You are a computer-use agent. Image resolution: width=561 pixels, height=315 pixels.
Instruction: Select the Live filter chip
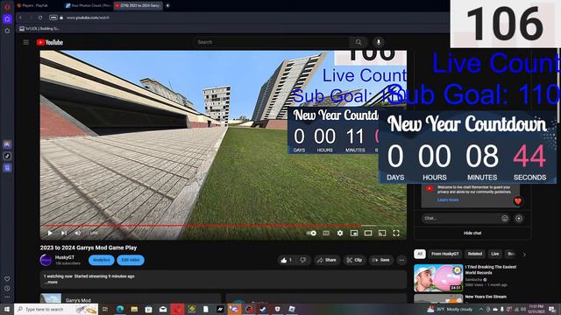[x=495, y=254]
